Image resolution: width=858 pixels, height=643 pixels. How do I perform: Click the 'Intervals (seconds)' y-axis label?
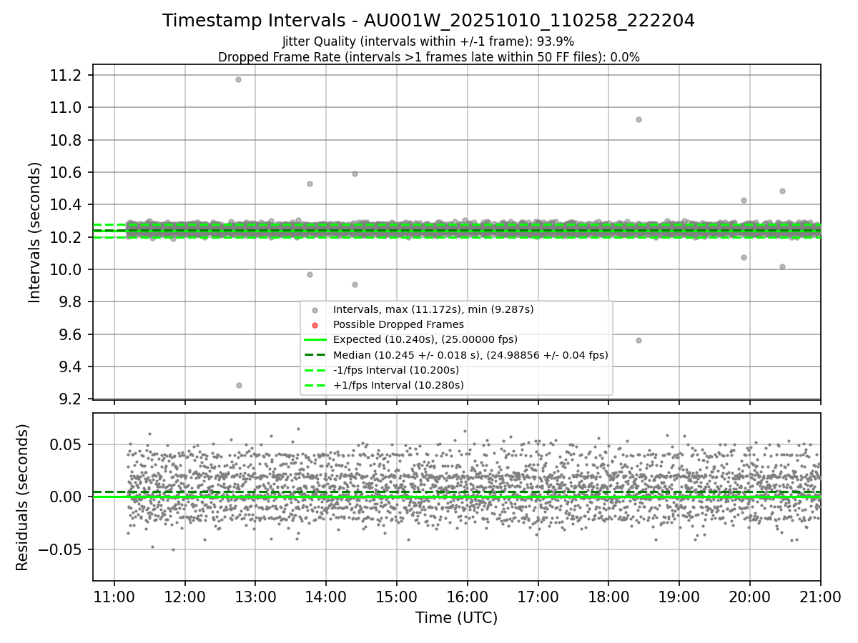coord(35,232)
